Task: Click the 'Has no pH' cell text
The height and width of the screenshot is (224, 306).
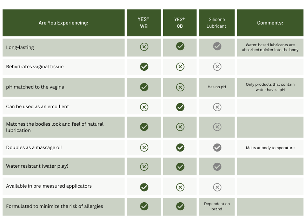Action: (216, 87)
